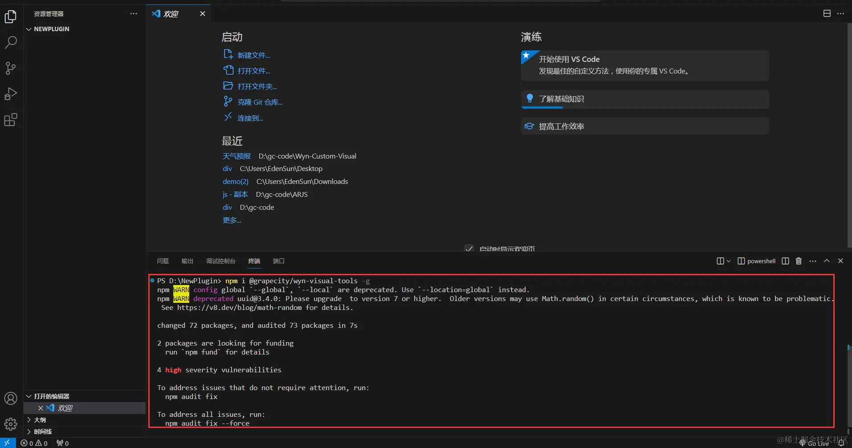Open the Run and Debug view
Viewport: 852px width, 448px height.
pyautogui.click(x=11, y=94)
